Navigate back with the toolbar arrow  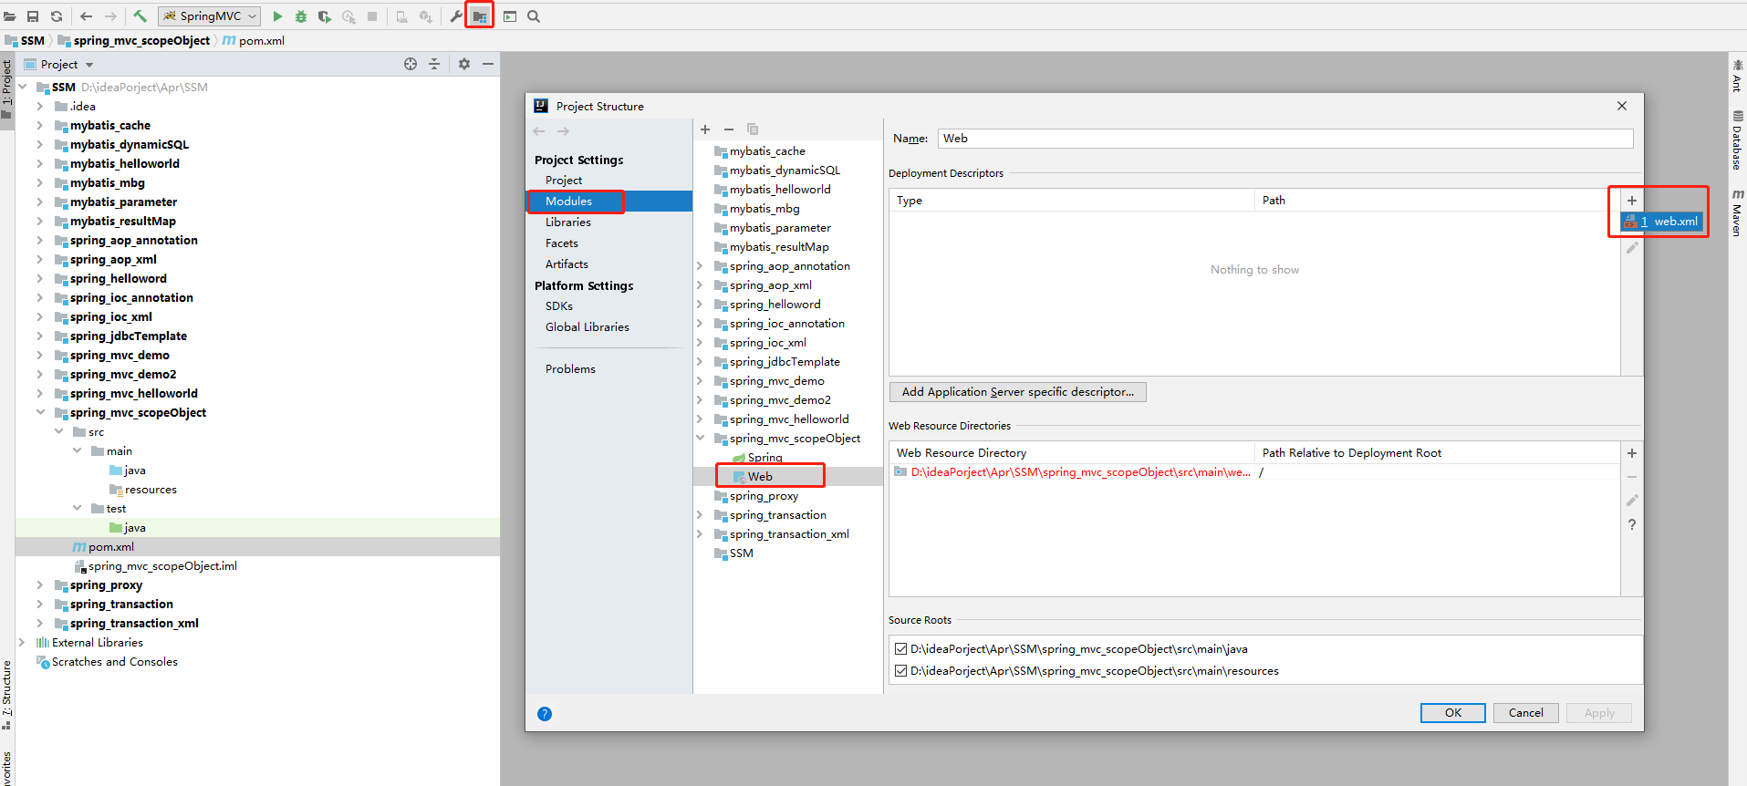coord(86,16)
